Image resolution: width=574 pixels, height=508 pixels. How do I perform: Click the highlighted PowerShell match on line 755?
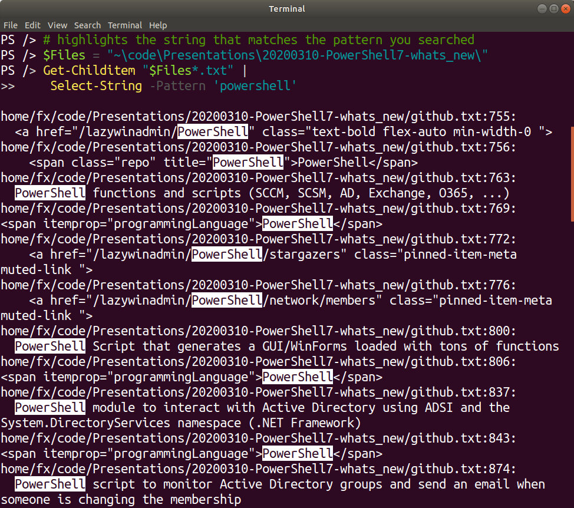pyautogui.click(x=213, y=131)
